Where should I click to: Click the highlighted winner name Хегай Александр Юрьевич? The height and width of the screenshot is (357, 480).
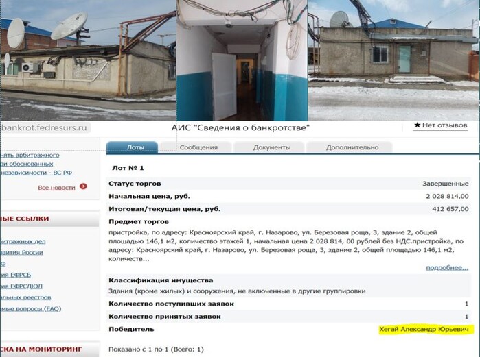pos(424,329)
